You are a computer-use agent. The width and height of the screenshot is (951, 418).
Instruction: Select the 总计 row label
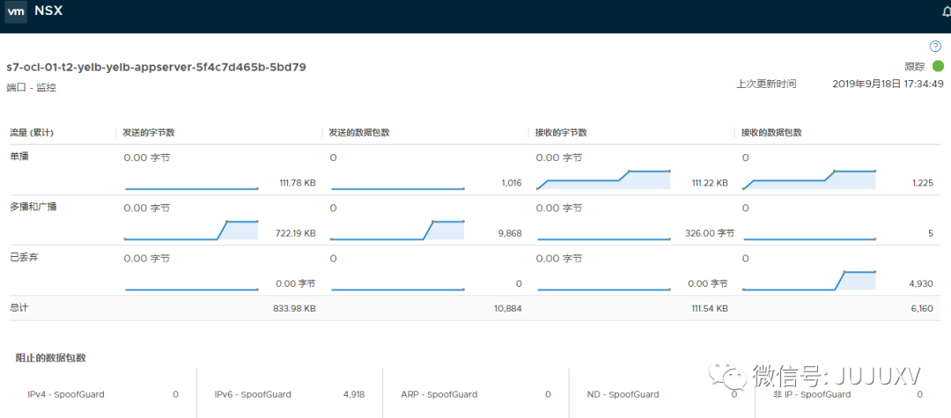tap(19, 307)
